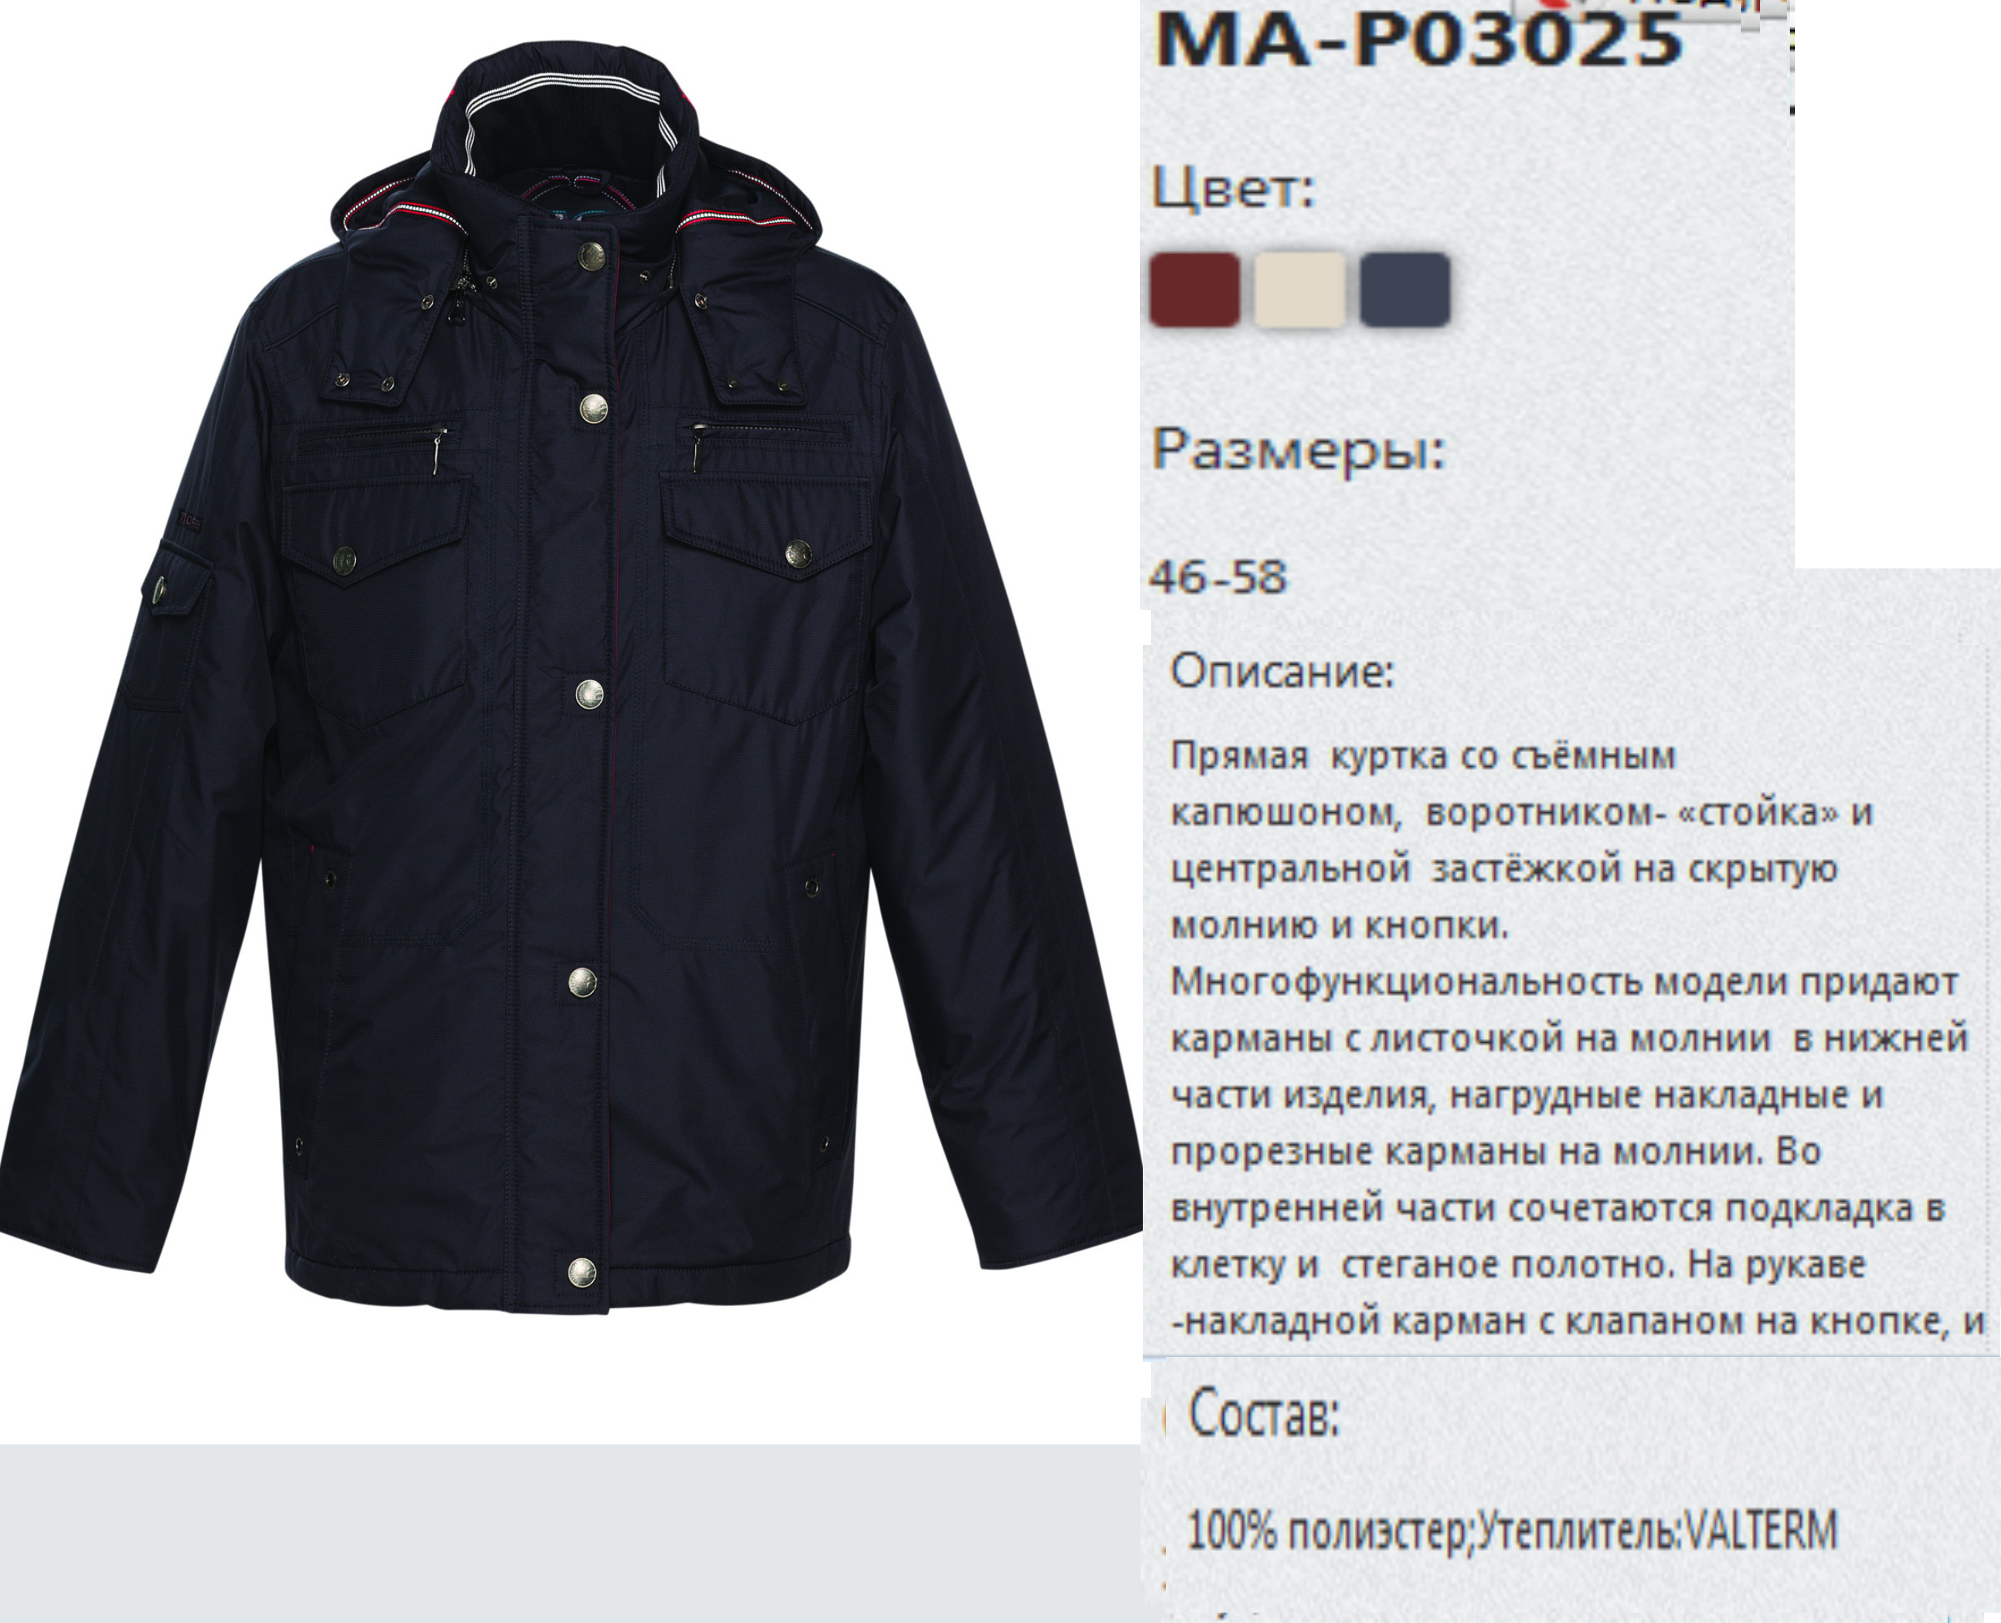The width and height of the screenshot is (2001, 1623).
Task: Select the beige color swatch
Action: [1298, 290]
